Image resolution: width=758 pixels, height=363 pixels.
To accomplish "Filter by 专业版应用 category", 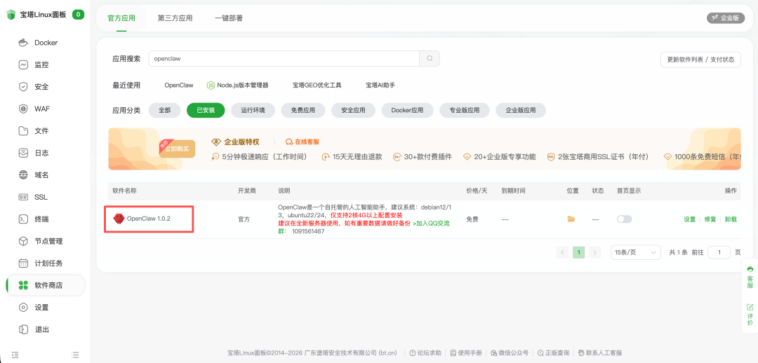I will 465,110.
